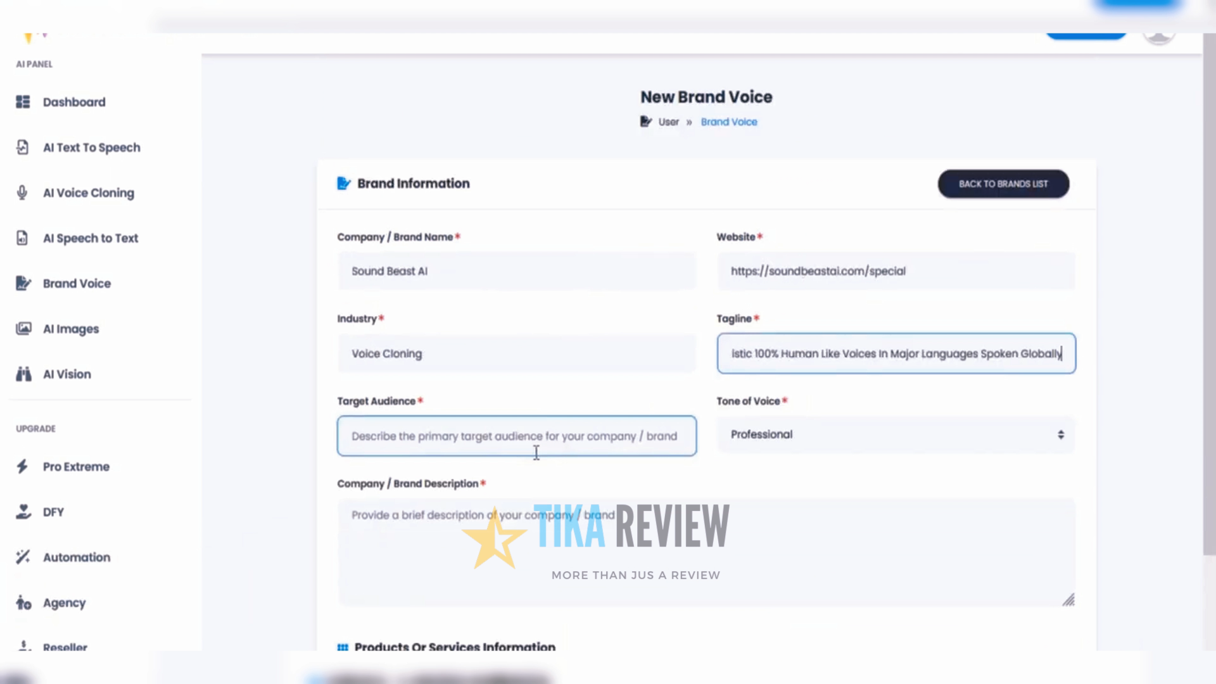Open the AI Images generator

70,329
